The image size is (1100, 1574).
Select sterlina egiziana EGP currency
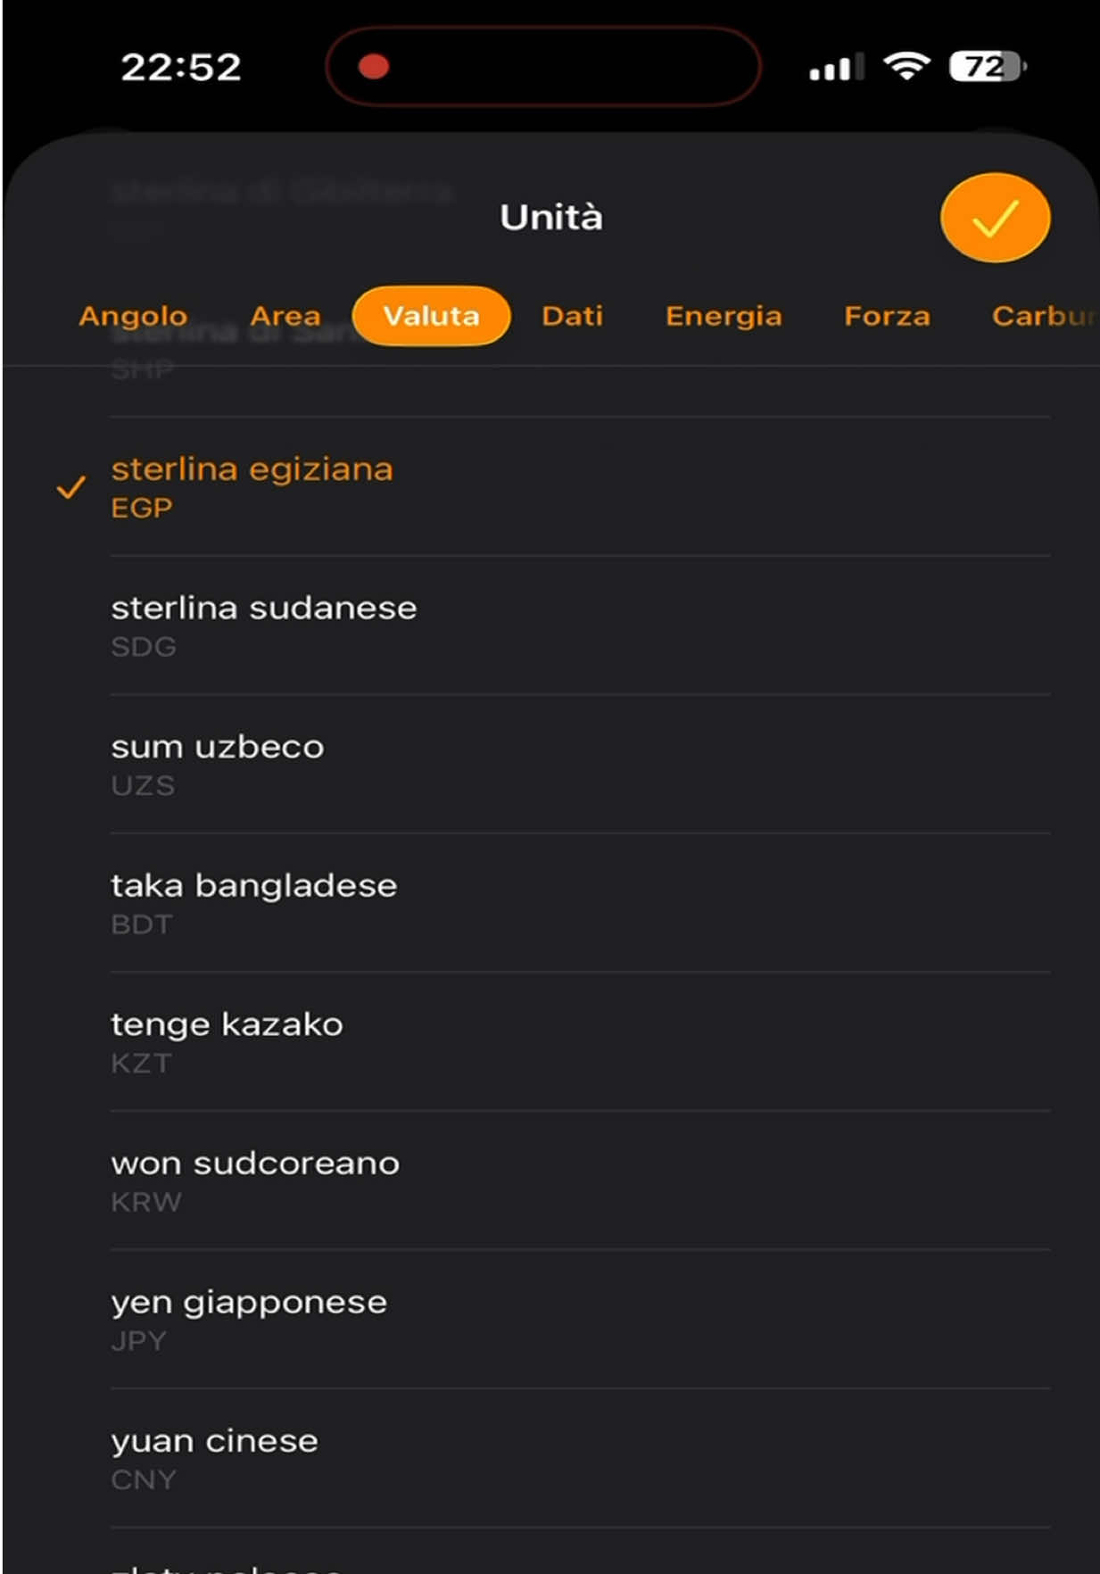580,487
